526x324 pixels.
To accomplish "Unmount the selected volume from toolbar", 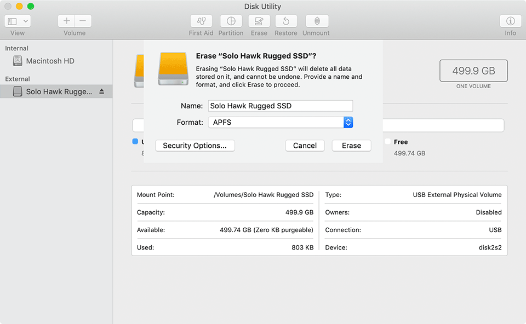I will pyautogui.click(x=317, y=21).
